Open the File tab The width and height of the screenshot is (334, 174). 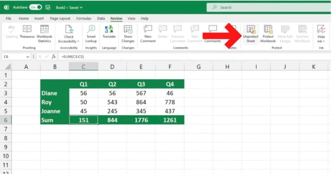pyautogui.click(x=8, y=19)
